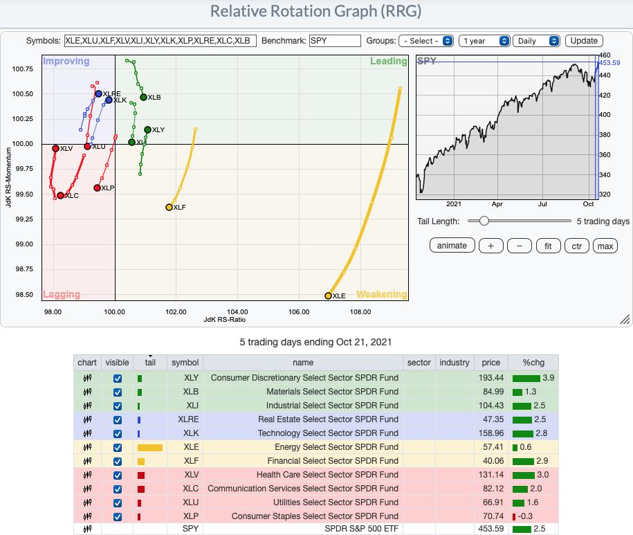Viewport: 633px width, 535px height.
Task: Uncheck visibility for XLV
Action: point(118,475)
